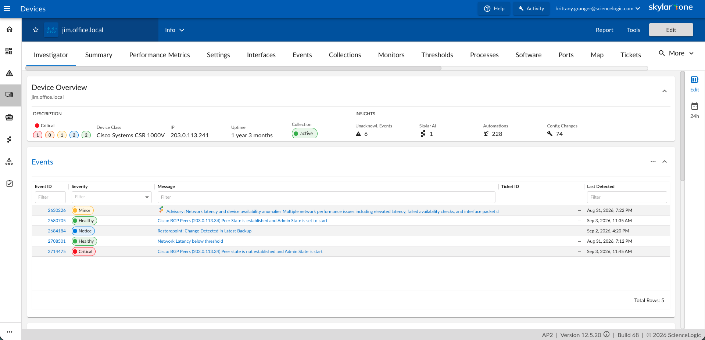Collapse the Device Overview panel
The image size is (705, 340).
click(x=665, y=91)
